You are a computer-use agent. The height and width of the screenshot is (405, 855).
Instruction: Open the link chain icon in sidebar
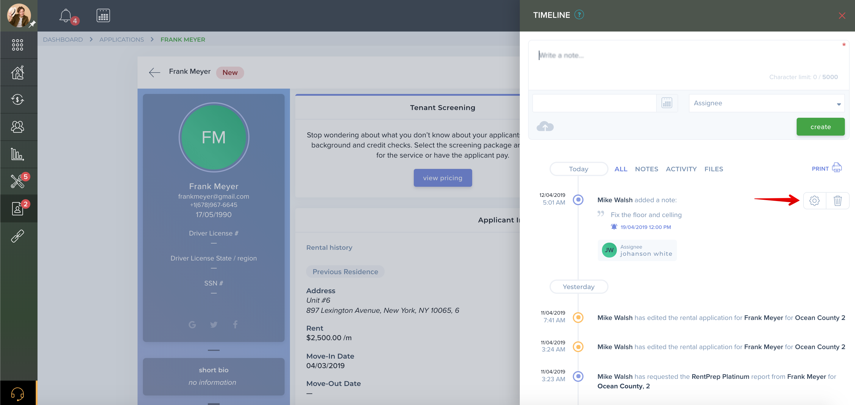coord(18,236)
